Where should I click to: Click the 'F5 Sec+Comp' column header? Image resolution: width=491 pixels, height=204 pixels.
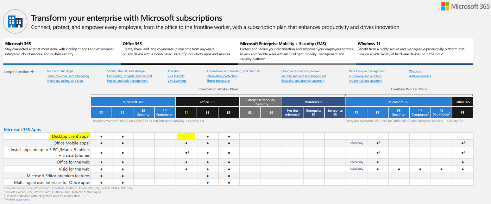(x=441, y=112)
